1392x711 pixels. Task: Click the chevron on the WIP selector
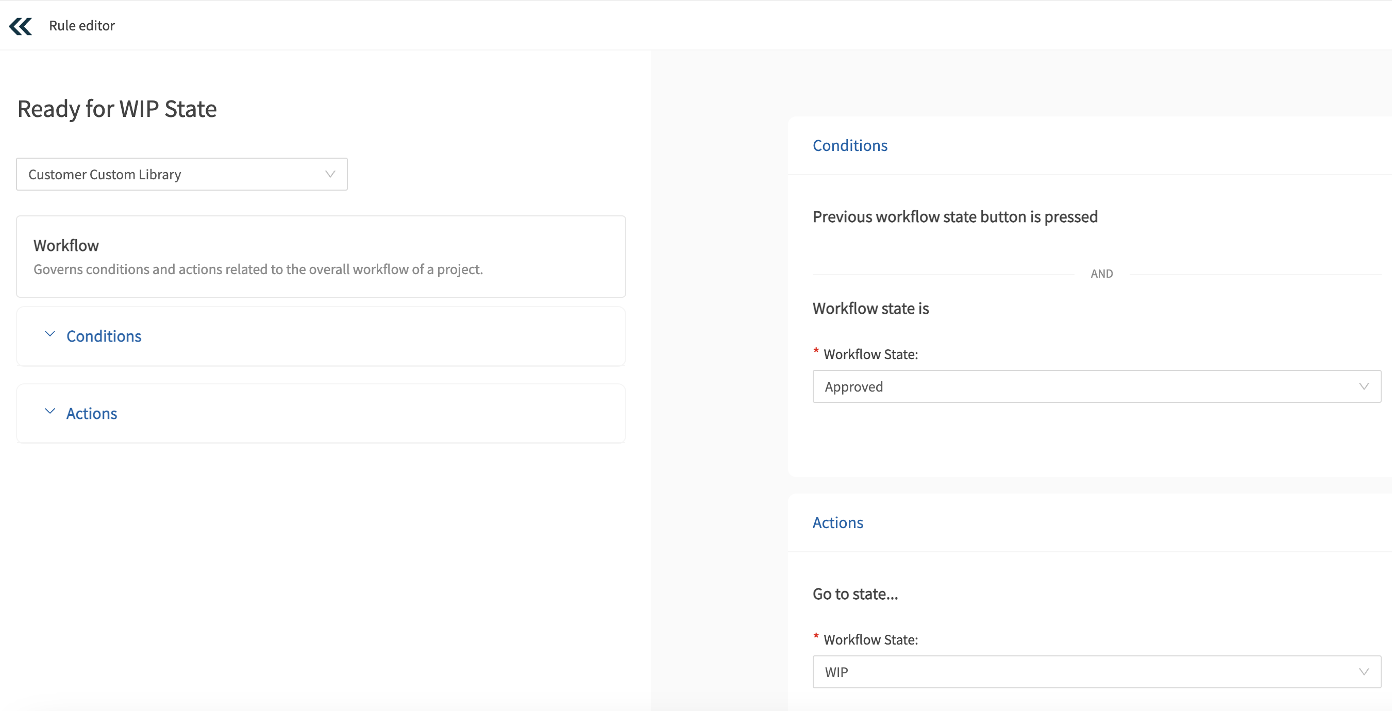1364,672
